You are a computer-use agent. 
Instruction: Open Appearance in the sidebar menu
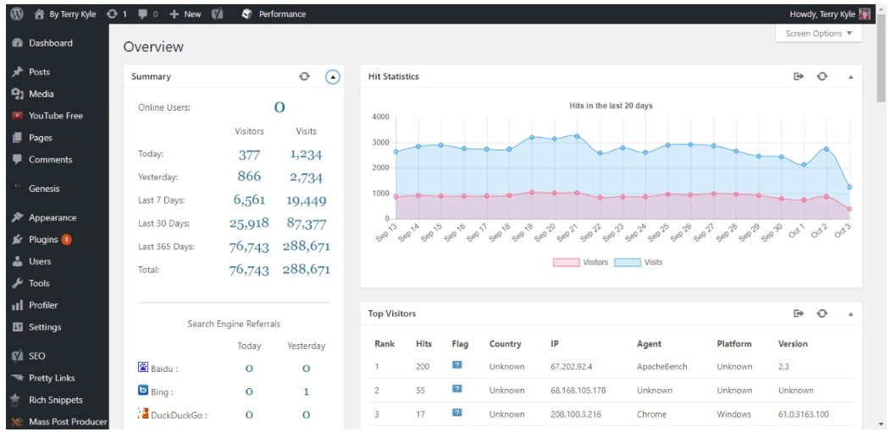52,217
